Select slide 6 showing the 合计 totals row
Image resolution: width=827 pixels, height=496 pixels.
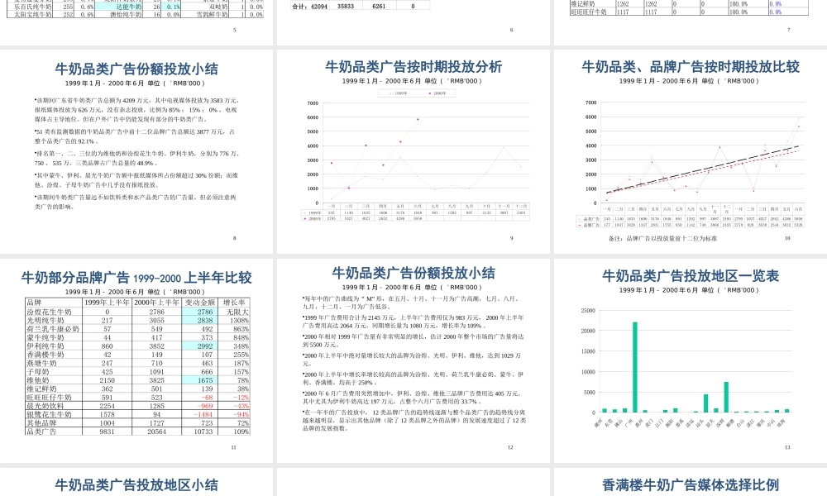click(413, 22)
